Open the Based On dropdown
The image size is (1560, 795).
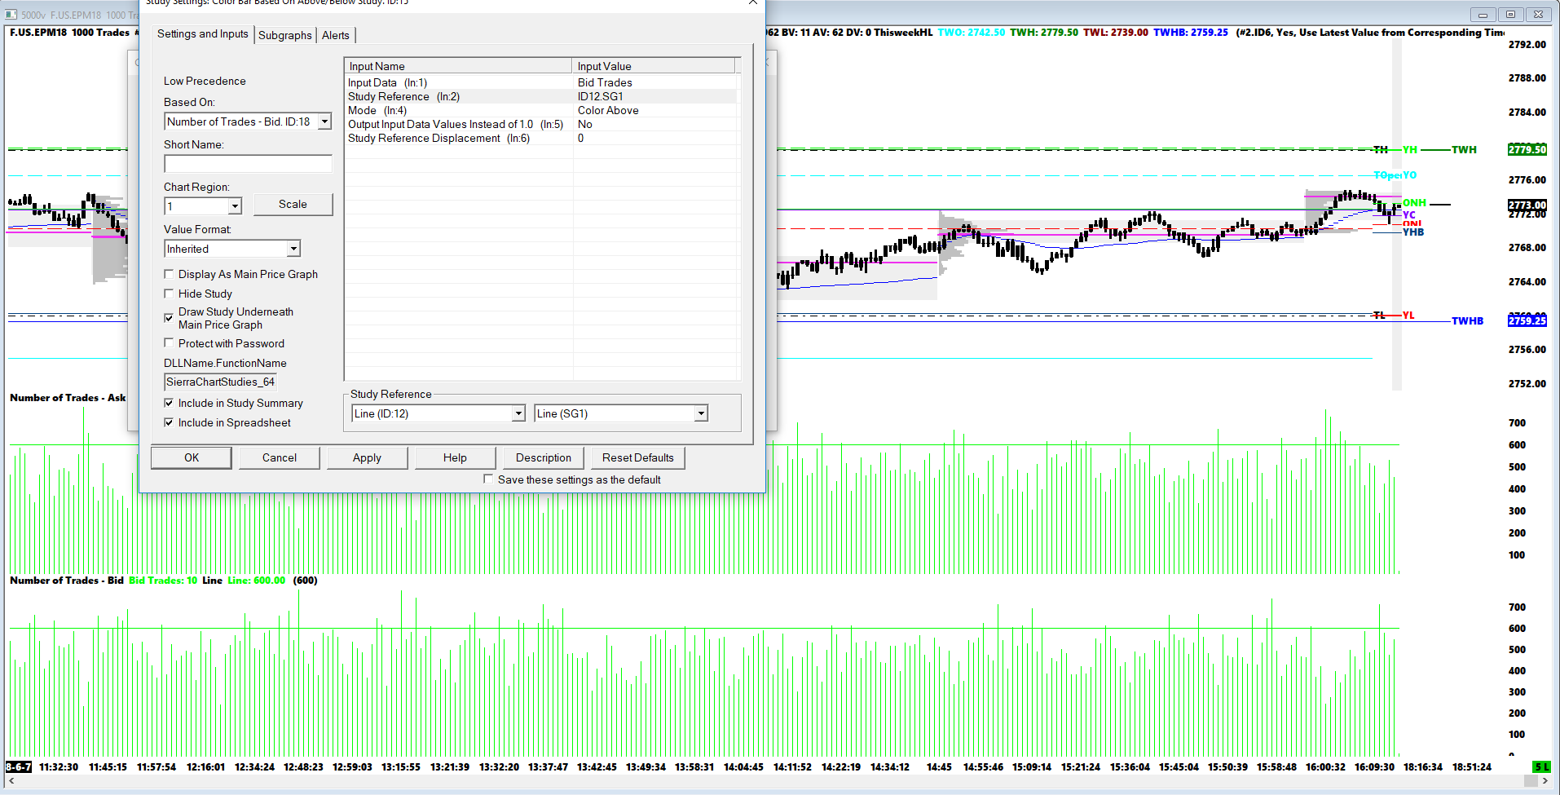[324, 121]
